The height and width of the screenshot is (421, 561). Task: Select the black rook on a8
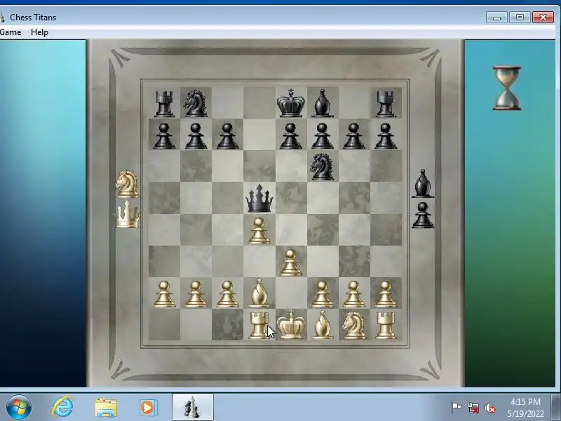[x=164, y=104]
